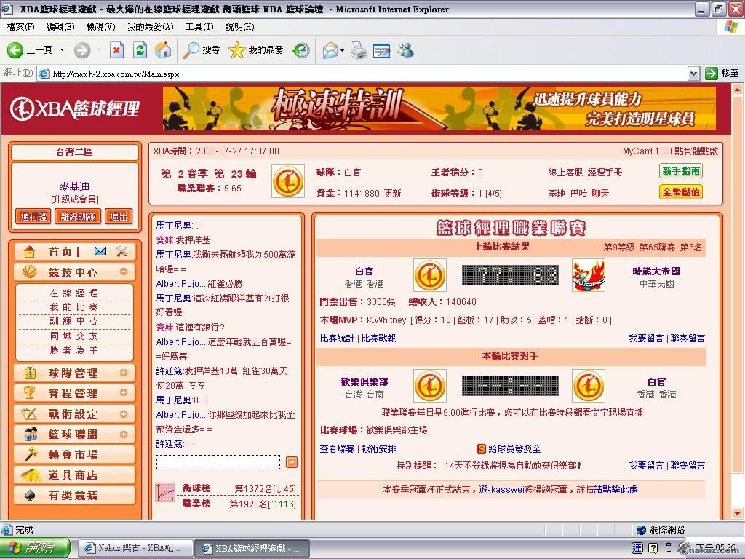This screenshot has height=559, width=745.
Task: Click the IE Print toolbar icon
Action: coord(358,50)
